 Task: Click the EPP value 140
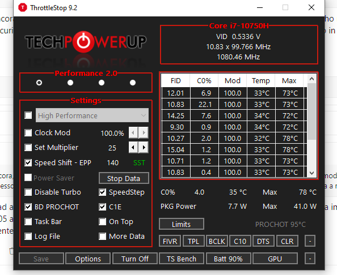click(113, 163)
